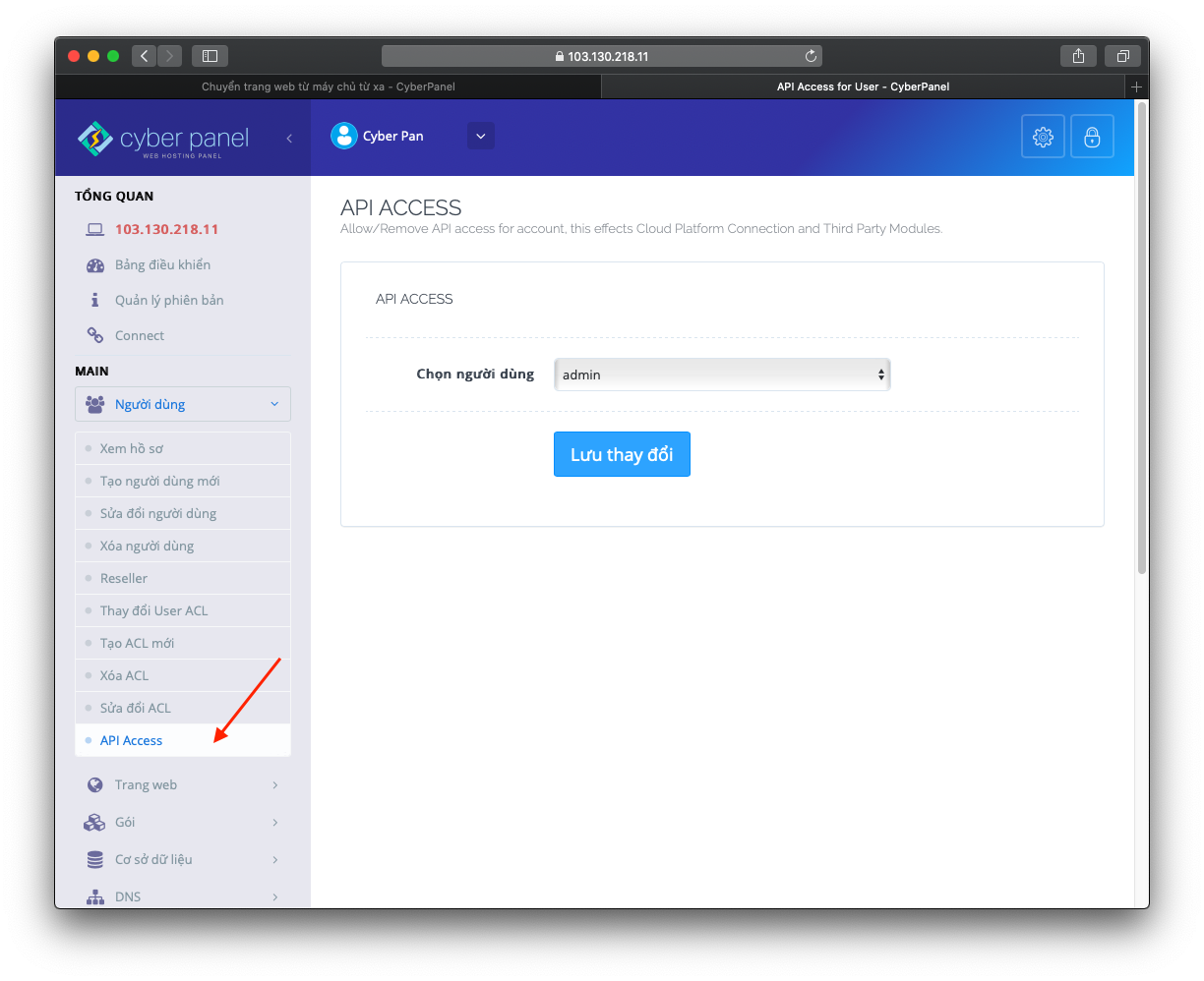The image size is (1204, 981).
Task: Switch to the Chuyển trang web tab
Action: [x=329, y=87]
